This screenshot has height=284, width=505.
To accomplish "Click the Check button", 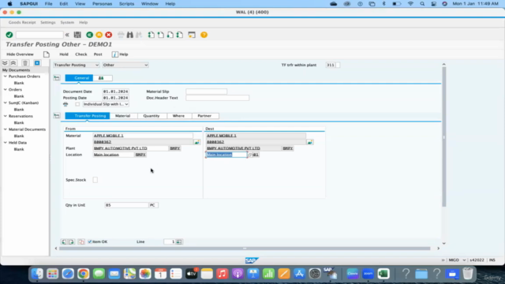I will pyautogui.click(x=81, y=54).
